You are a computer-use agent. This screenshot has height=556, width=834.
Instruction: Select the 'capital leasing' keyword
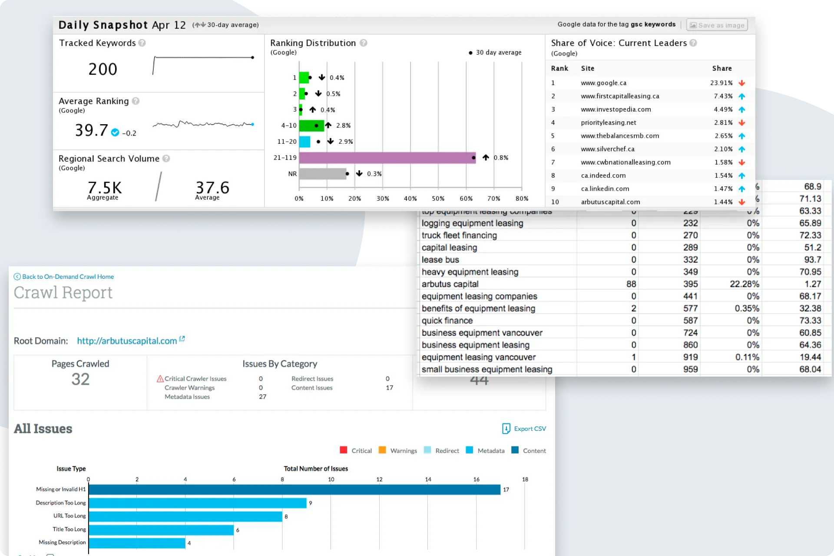click(449, 248)
